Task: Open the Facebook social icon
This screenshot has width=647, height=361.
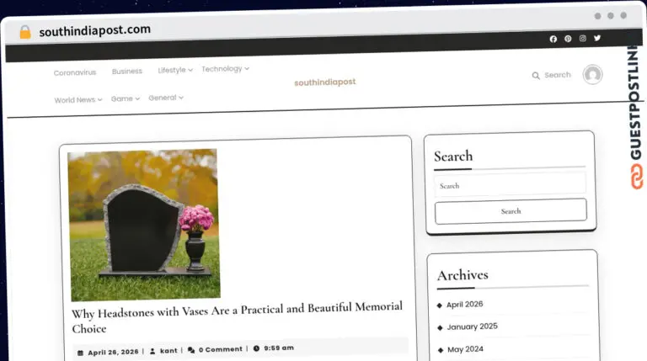Action: pos(553,39)
